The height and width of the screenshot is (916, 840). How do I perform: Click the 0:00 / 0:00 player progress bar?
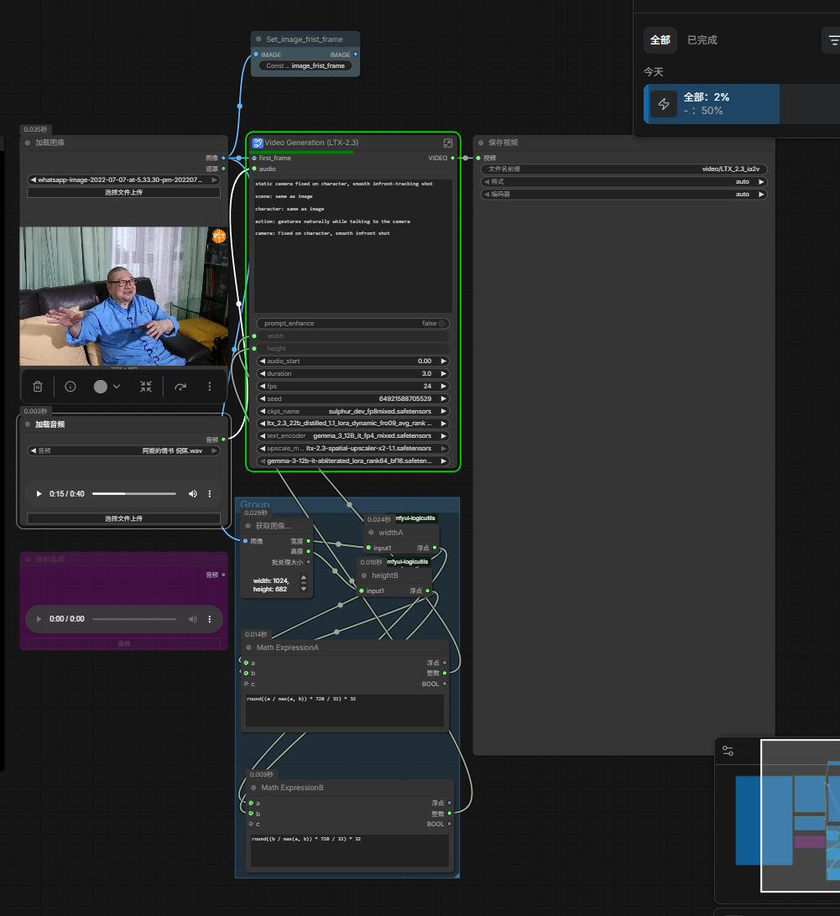[134, 619]
